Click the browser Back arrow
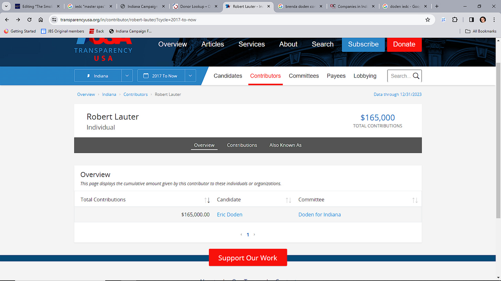The image size is (501, 281). (7, 20)
